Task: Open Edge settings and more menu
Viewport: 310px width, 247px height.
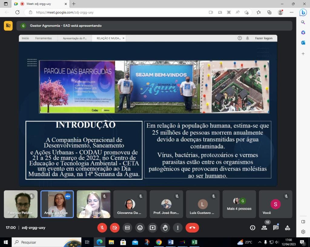Action: point(292,12)
